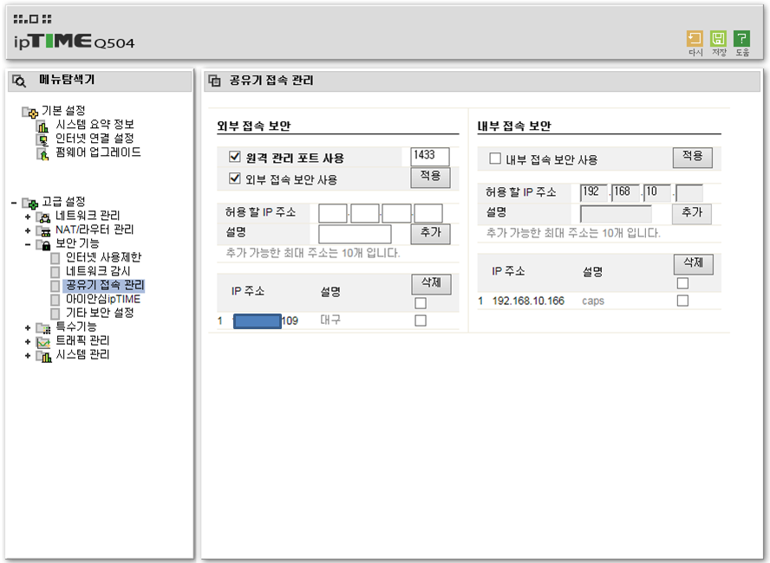Click the 기타 보안 설정 page icon
770x563 pixels.
pyautogui.click(x=55, y=314)
